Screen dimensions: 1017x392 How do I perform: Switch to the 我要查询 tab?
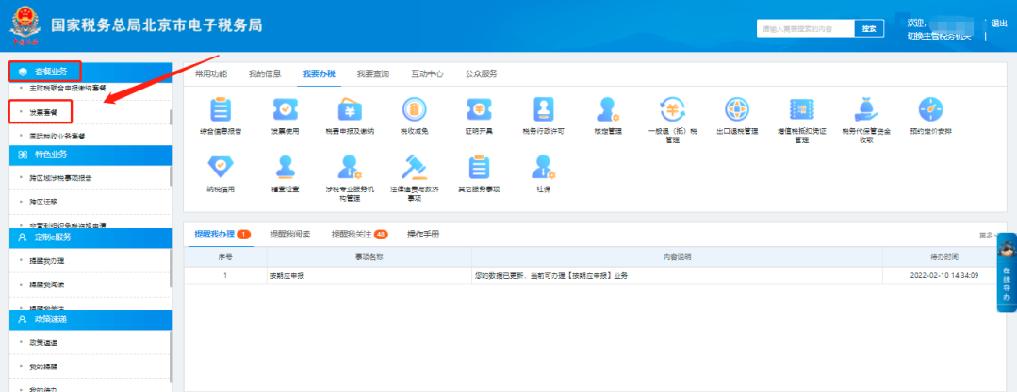[372, 73]
